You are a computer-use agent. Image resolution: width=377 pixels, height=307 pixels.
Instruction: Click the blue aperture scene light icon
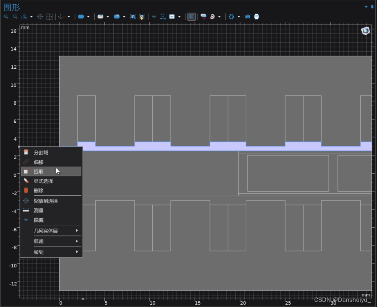(231, 17)
